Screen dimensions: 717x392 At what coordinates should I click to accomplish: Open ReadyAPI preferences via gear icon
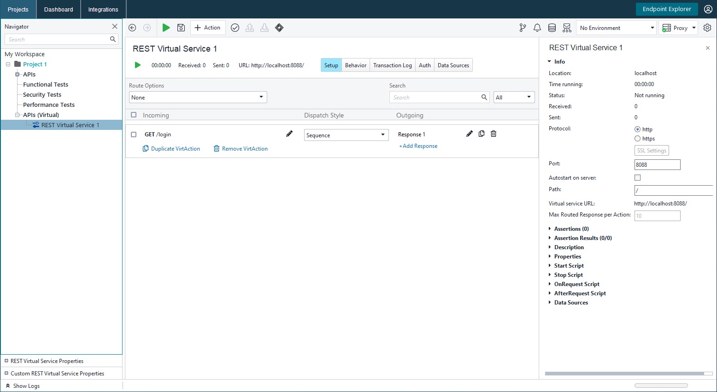707,28
